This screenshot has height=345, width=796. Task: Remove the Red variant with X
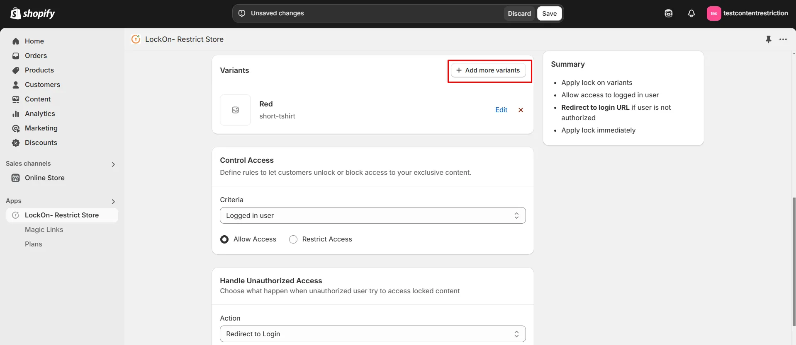pos(521,110)
